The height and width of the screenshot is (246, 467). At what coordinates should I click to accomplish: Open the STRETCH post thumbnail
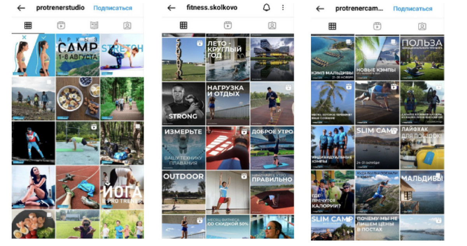tap(122, 54)
